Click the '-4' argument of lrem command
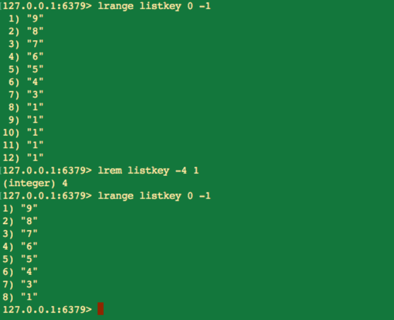This screenshot has width=394, height=320. (x=181, y=170)
